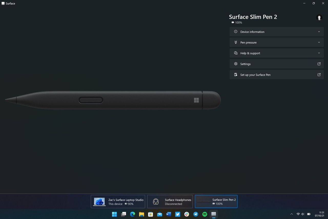Minimize the Surface app window
Image resolution: width=328 pixels, height=219 pixels.
(304, 3)
